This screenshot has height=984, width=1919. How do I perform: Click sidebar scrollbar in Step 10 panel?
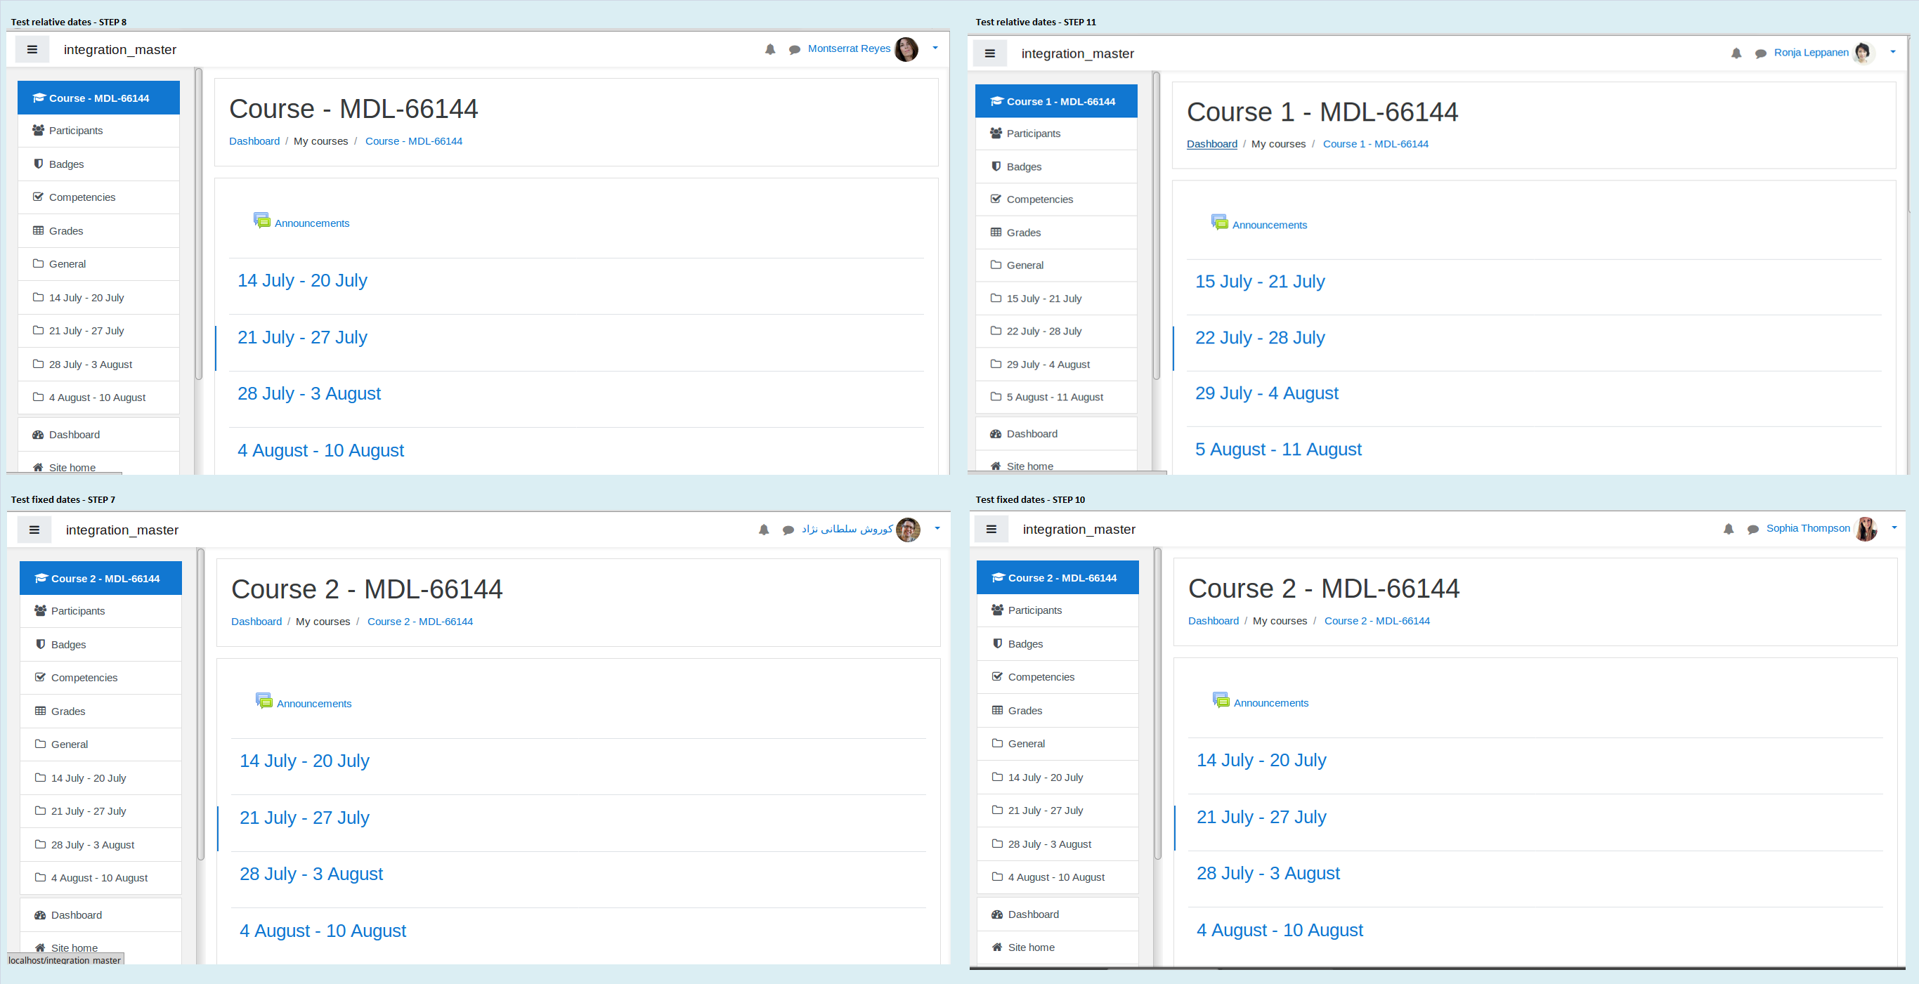tap(1158, 704)
